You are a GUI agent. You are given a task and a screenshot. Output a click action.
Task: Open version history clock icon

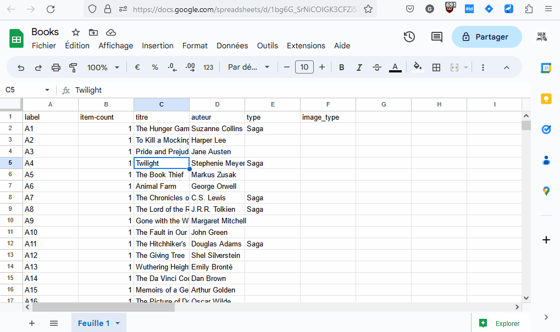click(409, 37)
